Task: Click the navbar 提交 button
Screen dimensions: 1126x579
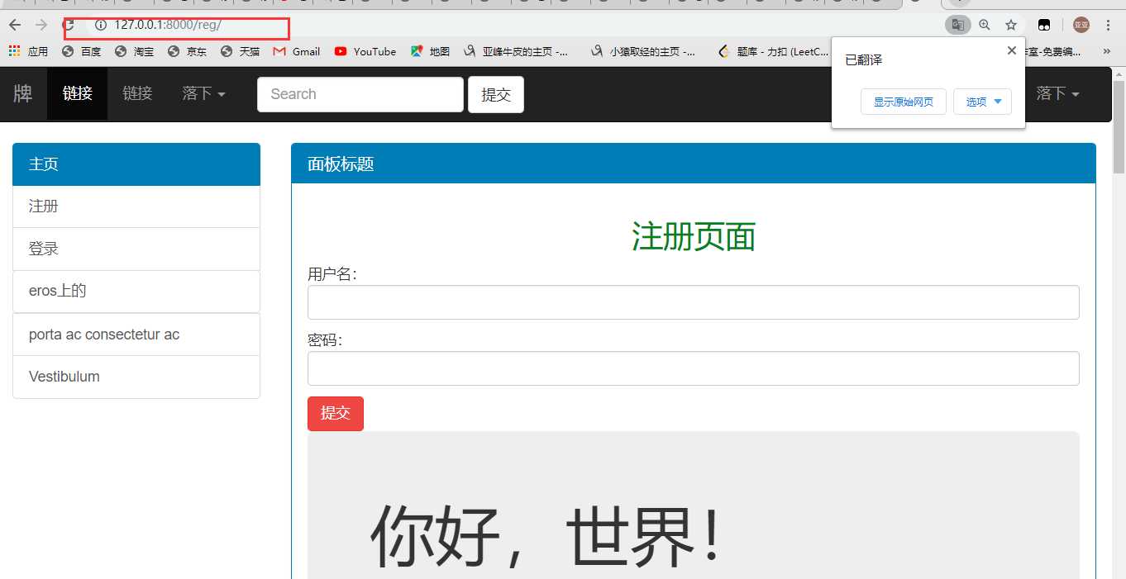Action: (x=496, y=94)
